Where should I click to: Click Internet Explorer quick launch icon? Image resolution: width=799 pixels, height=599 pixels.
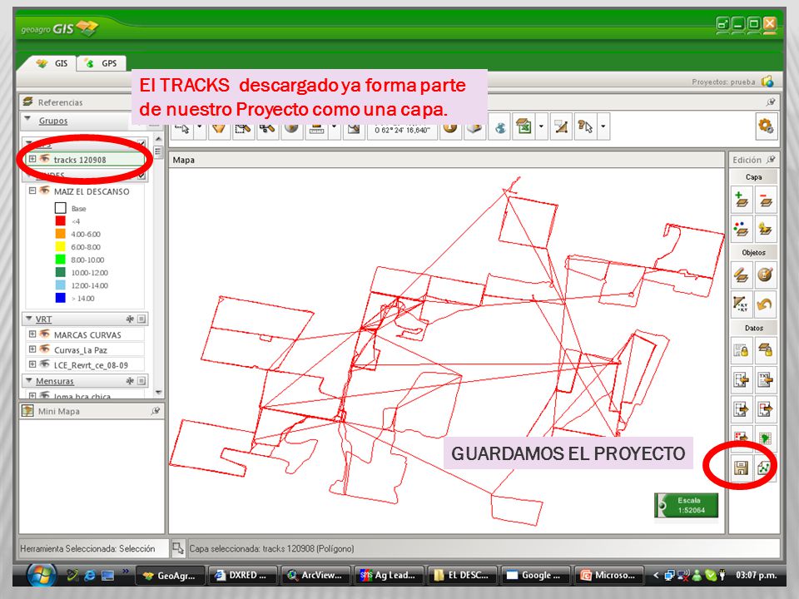point(90,575)
